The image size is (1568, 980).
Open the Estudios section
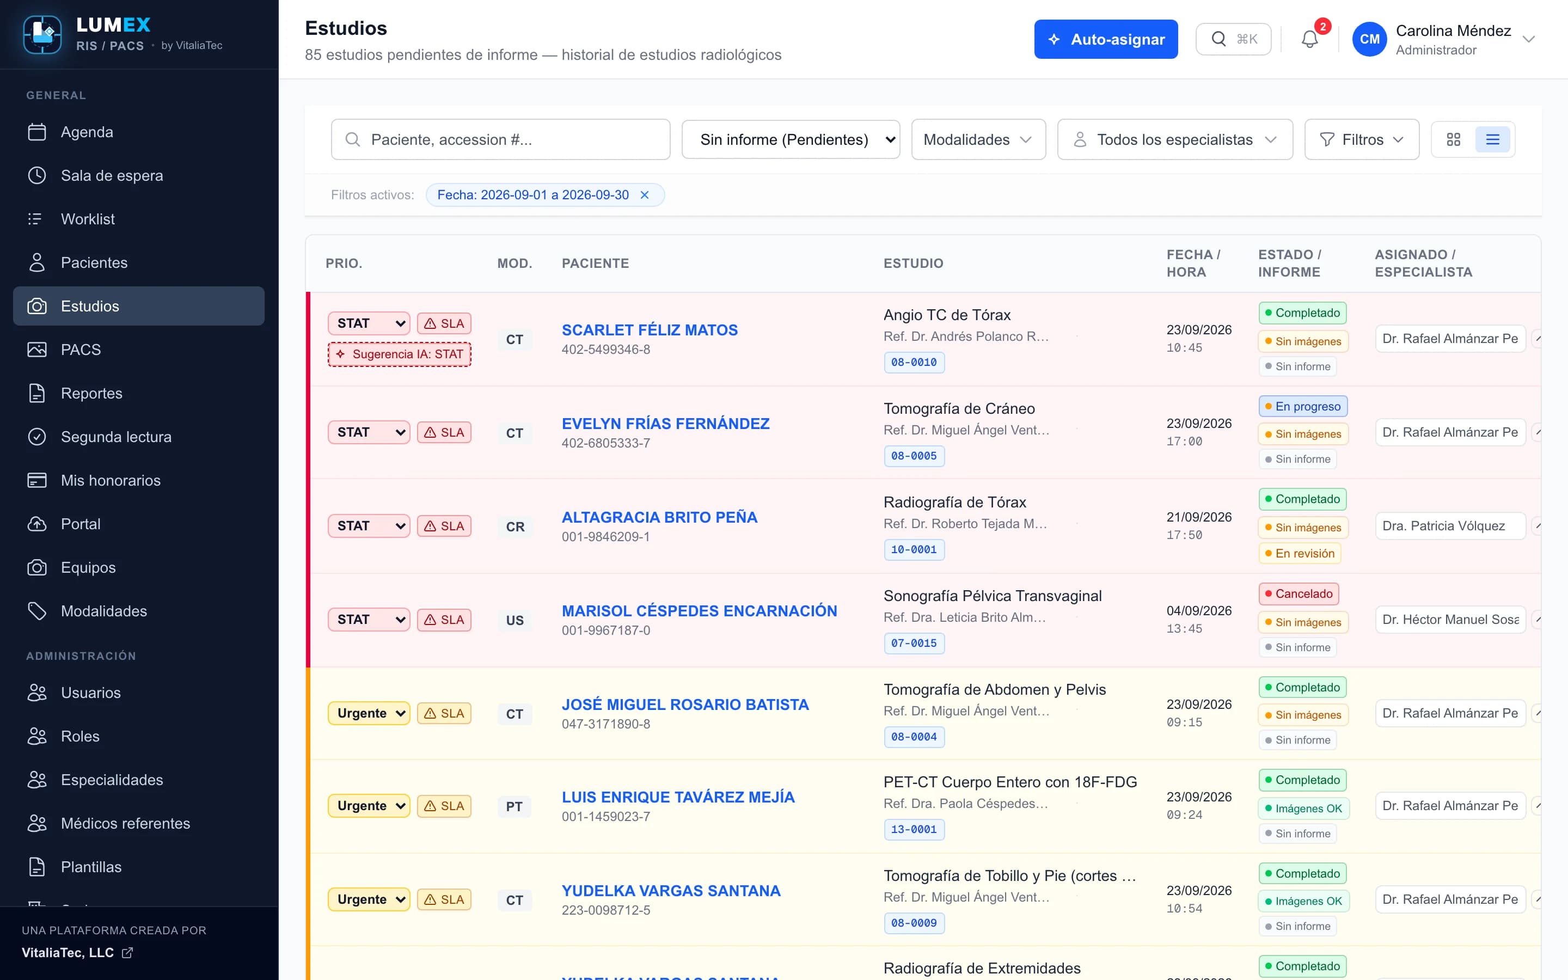coord(139,306)
